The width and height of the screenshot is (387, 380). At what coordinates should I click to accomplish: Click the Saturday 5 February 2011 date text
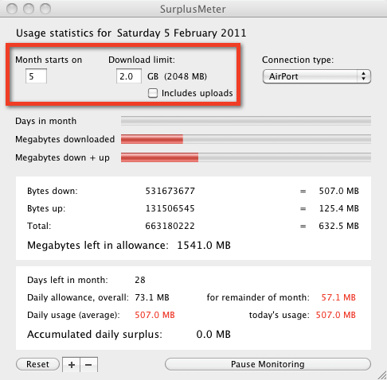(x=182, y=33)
